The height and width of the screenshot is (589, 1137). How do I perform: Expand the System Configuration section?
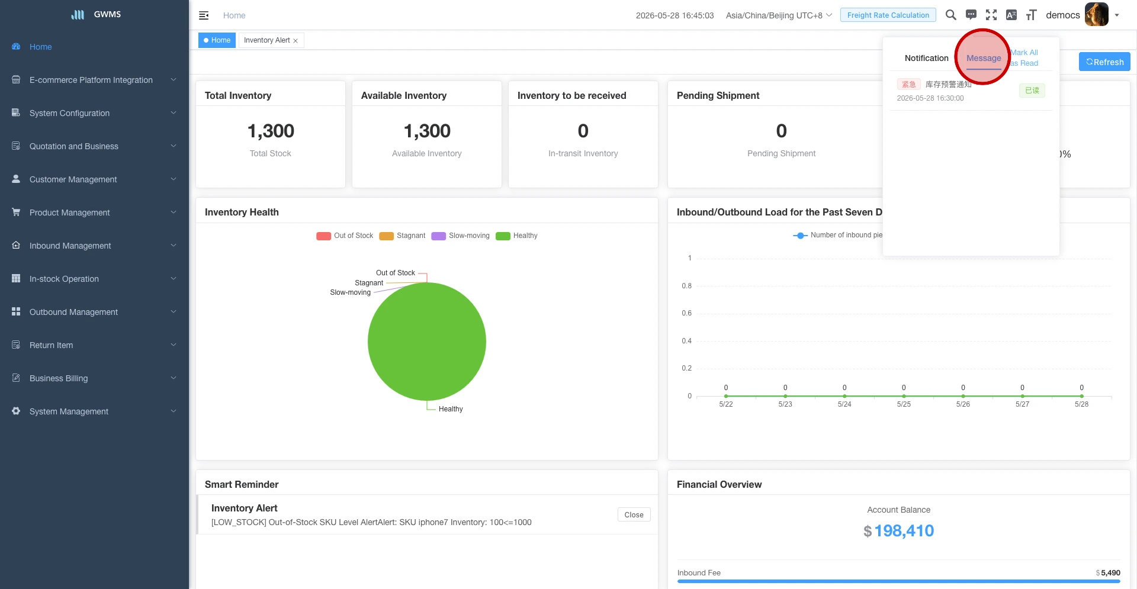pyautogui.click(x=95, y=113)
